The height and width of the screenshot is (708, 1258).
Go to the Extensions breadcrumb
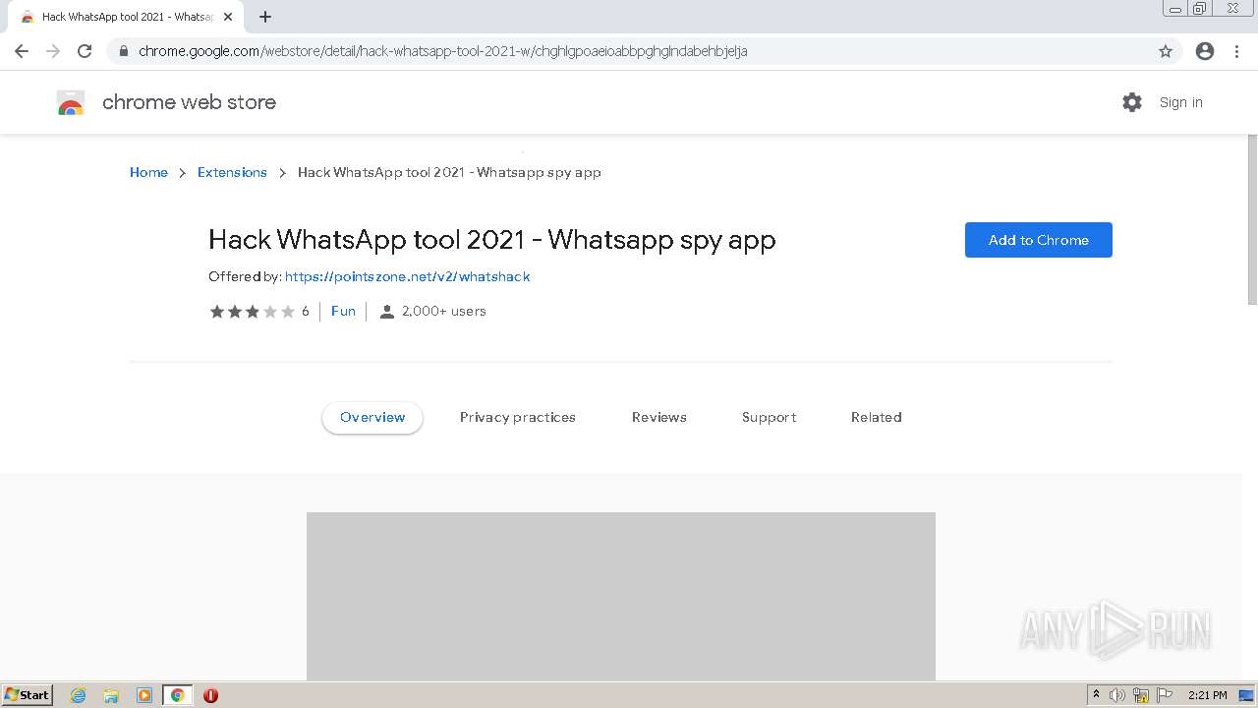click(232, 172)
